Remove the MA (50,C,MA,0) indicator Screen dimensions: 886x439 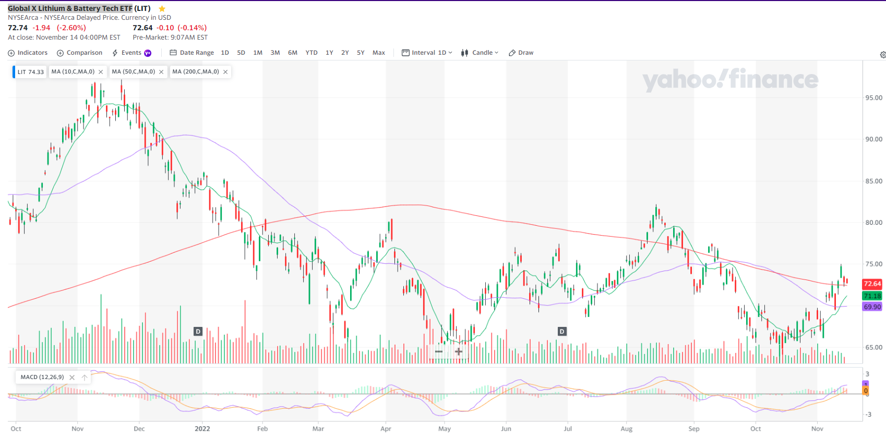(161, 72)
